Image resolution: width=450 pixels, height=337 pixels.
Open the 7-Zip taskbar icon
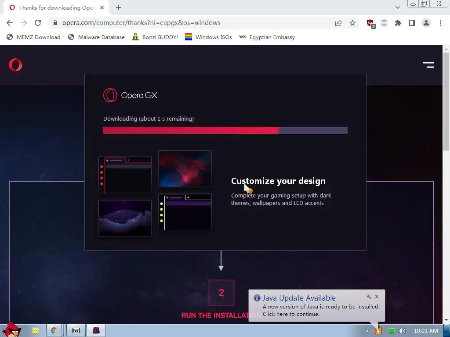(x=76, y=331)
